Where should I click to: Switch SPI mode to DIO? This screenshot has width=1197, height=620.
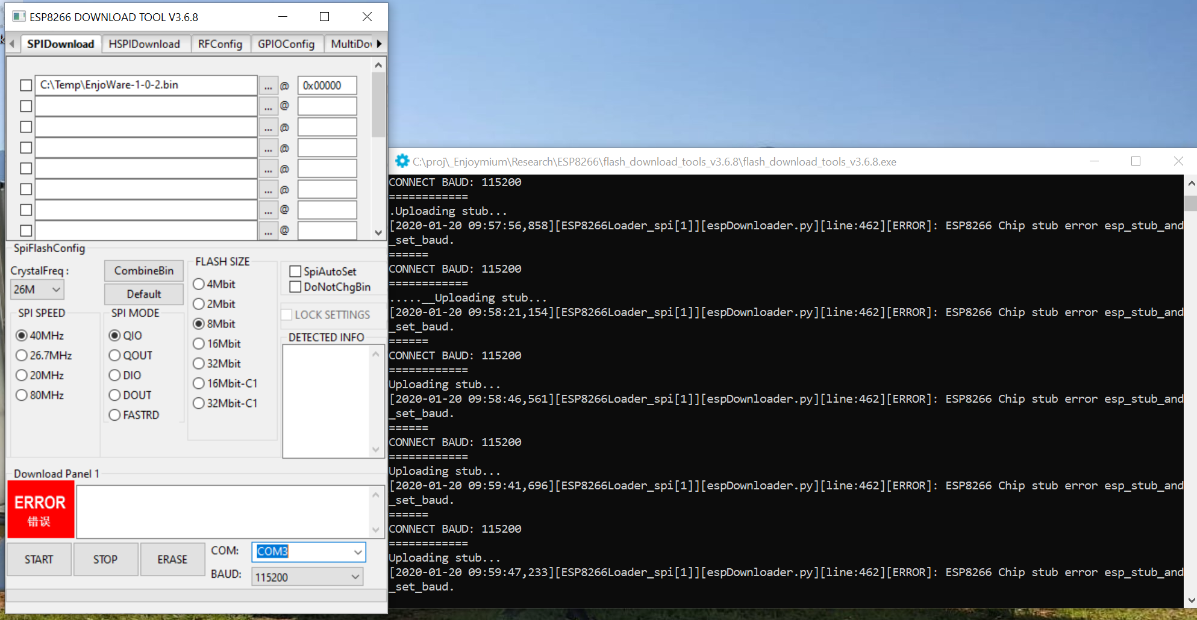[x=115, y=375]
